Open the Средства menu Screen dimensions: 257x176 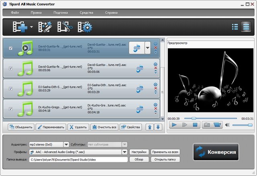click(x=86, y=13)
